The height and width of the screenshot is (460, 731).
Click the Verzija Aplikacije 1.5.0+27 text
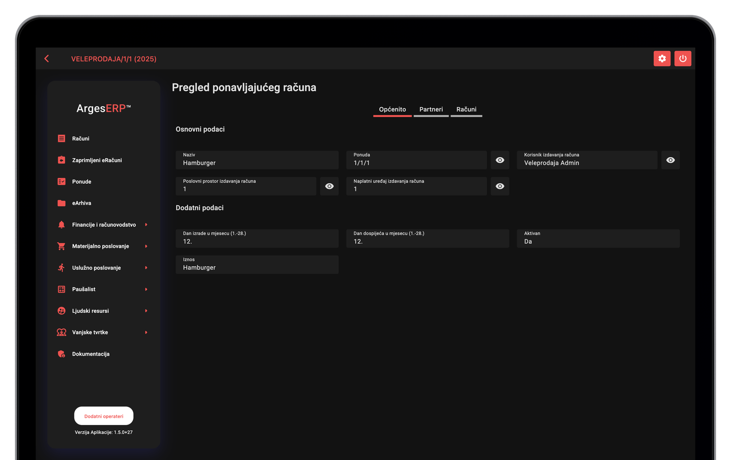[x=104, y=432]
